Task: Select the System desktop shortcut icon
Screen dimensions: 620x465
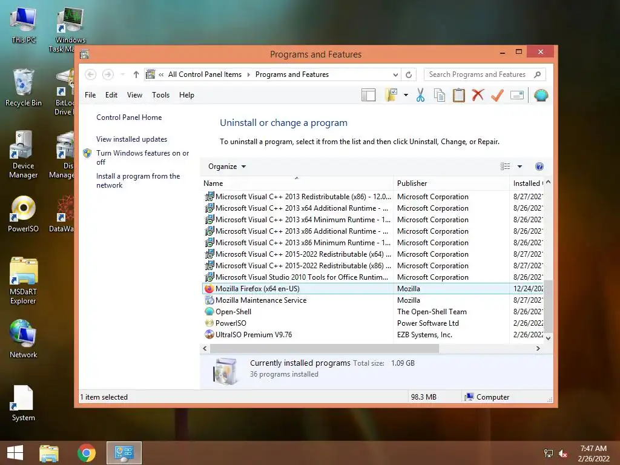Action: 24,403
